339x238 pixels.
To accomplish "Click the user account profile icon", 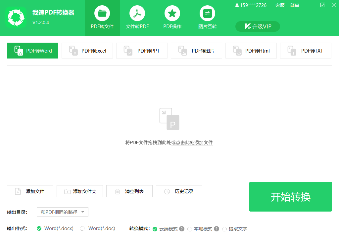I will coord(237,5).
